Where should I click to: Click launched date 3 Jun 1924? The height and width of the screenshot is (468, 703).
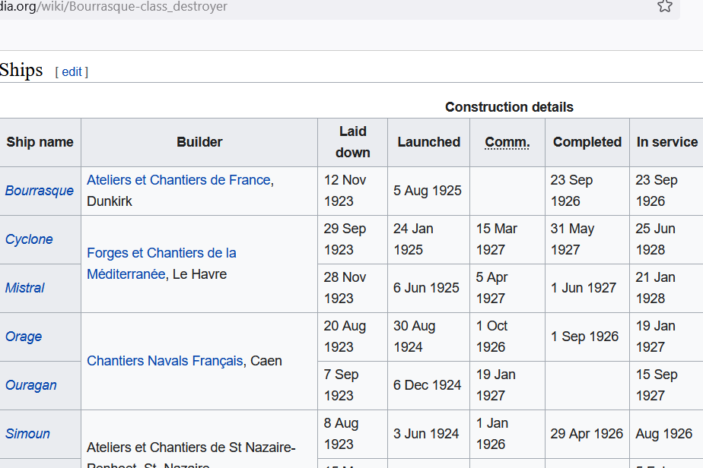click(x=426, y=434)
